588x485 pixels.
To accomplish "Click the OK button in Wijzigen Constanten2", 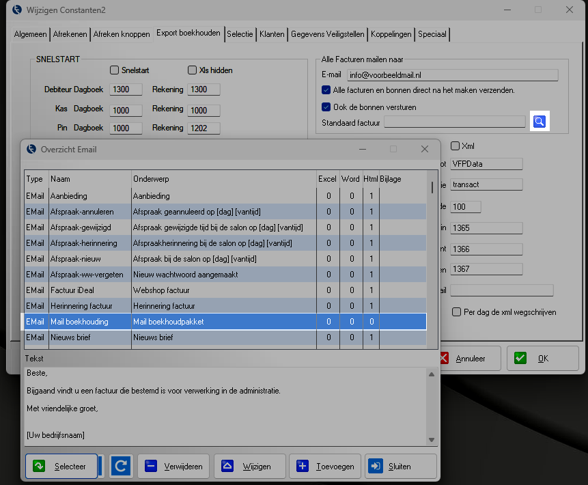I will pos(542,358).
